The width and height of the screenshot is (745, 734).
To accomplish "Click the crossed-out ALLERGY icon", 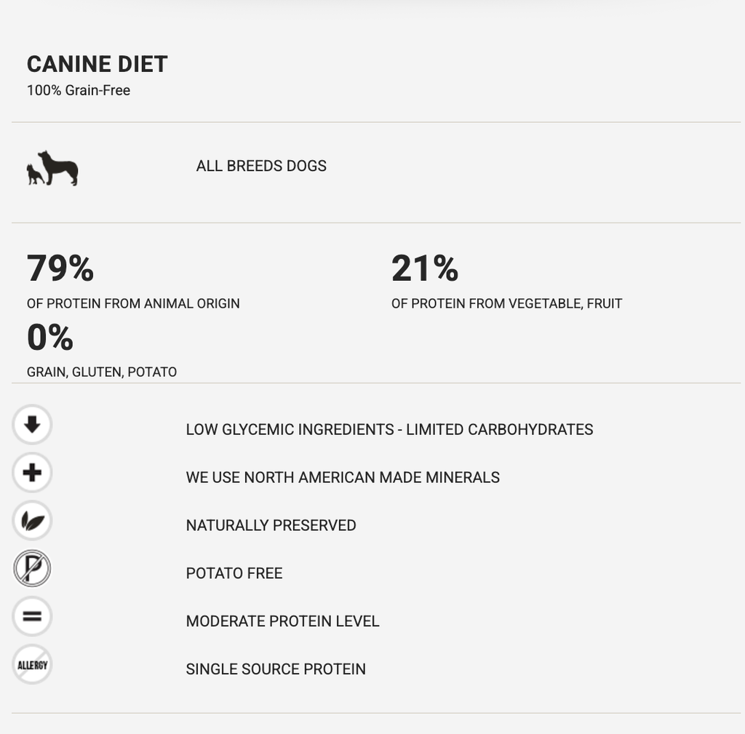I will pos(32,664).
